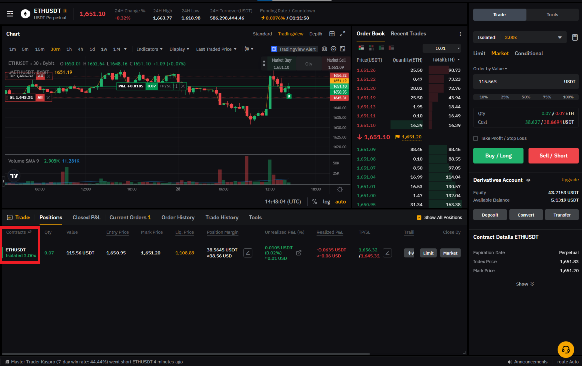Show bids-only order book view
This screenshot has height=366, width=582.
(381, 48)
